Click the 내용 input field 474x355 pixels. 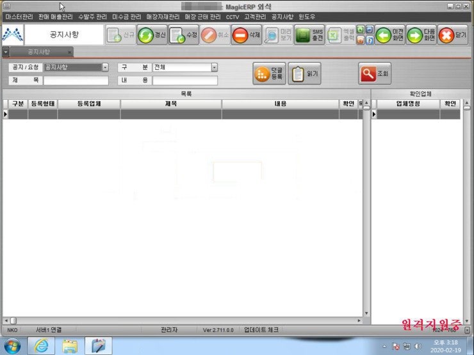pos(185,81)
